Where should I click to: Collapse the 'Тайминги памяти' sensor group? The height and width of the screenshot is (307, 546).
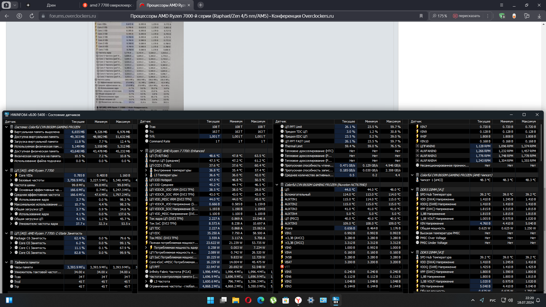click(x=6, y=262)
